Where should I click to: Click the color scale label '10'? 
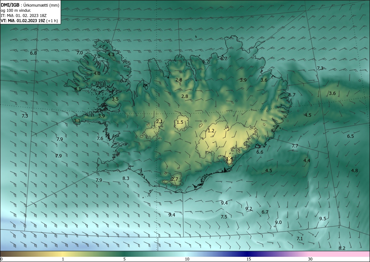click(187, 259)
